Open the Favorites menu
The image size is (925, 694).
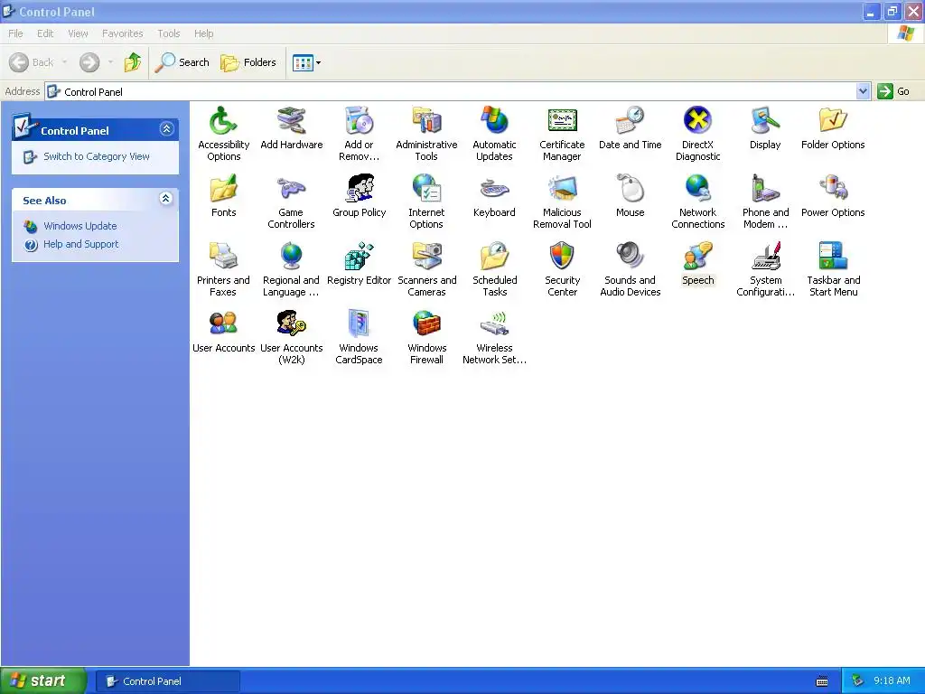[x=122, y=33]
